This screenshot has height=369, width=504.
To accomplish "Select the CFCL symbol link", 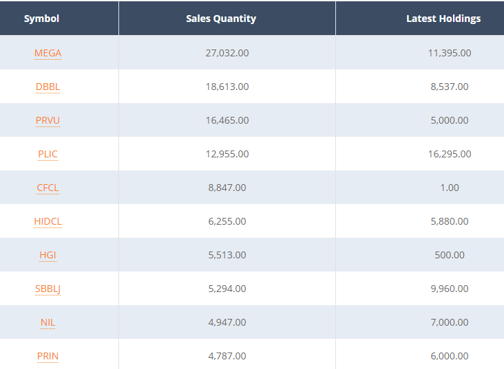I will [x=48, y=188].
